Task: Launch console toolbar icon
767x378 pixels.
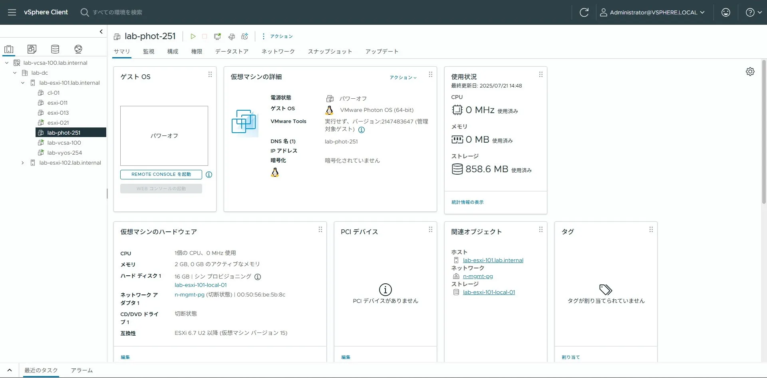Action: (x=217, y=36)
